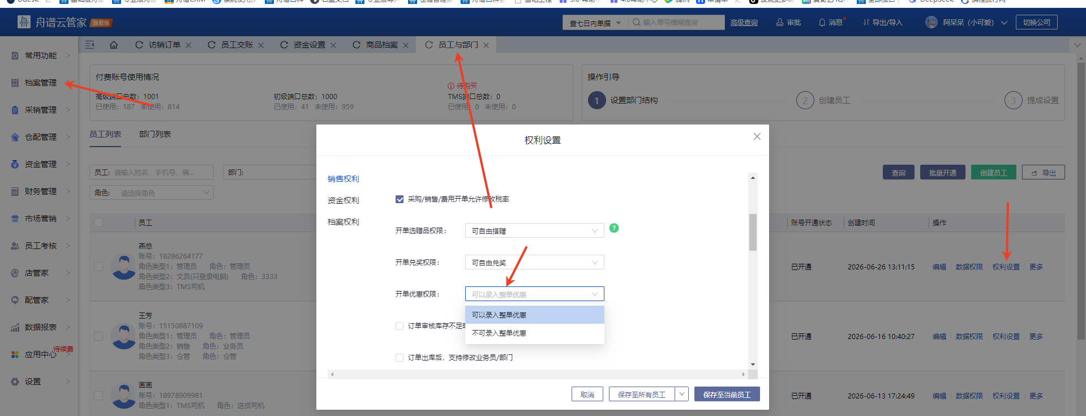Click the 档案管理 grid icon in sidebar
This screenshot has height=416, width=1086.
click(15, 83)
